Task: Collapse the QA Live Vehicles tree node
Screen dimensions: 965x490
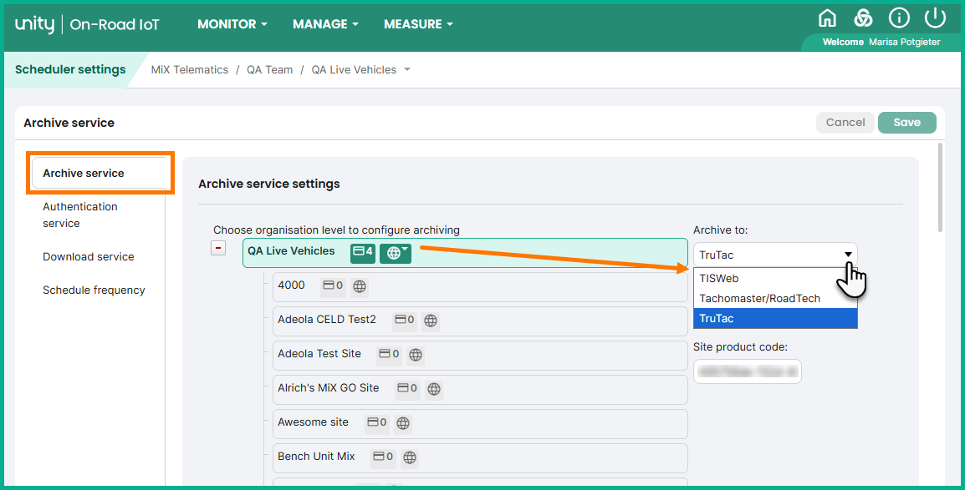Action: pos(218,248)
